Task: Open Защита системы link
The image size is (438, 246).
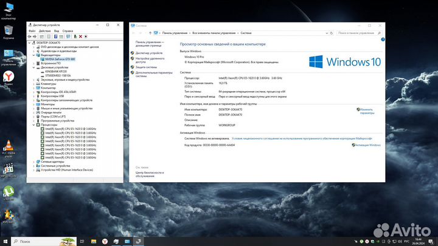Action: [x=147, y=67]
